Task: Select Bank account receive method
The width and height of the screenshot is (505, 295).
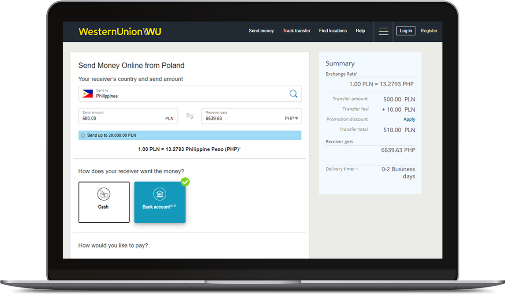Action: pos(160,202)
